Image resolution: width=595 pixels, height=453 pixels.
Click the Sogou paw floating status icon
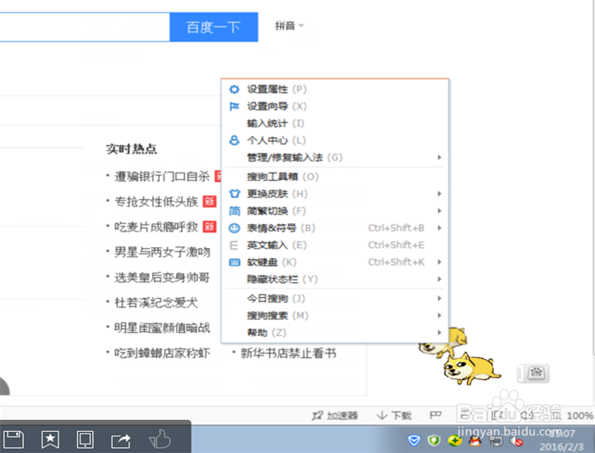(x=533, y=373)
